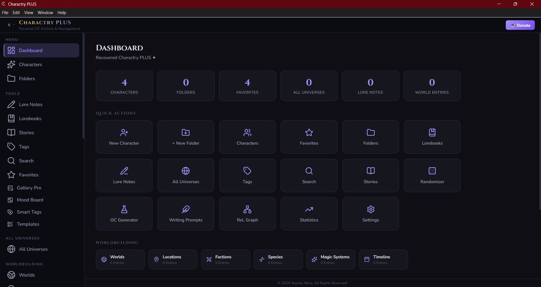Open the Search quick action card
This screenshot has width=541, height=287.
point(309,175)
